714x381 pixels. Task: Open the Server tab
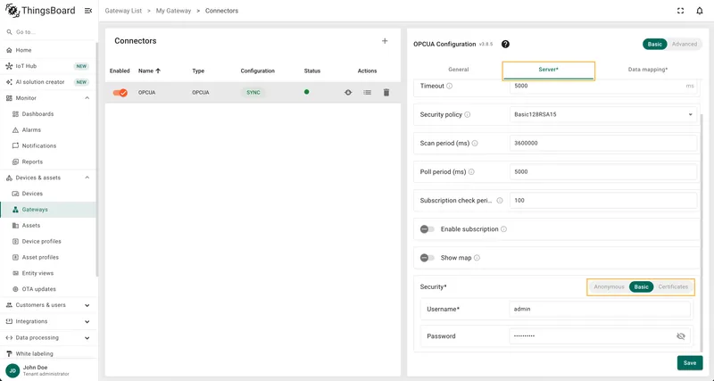coord(548,70)
